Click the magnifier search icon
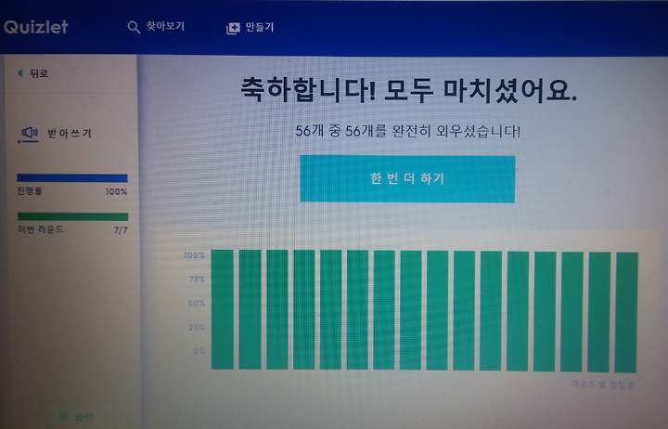The height and width of the screenshot is (429, 668). coord(134,27)
